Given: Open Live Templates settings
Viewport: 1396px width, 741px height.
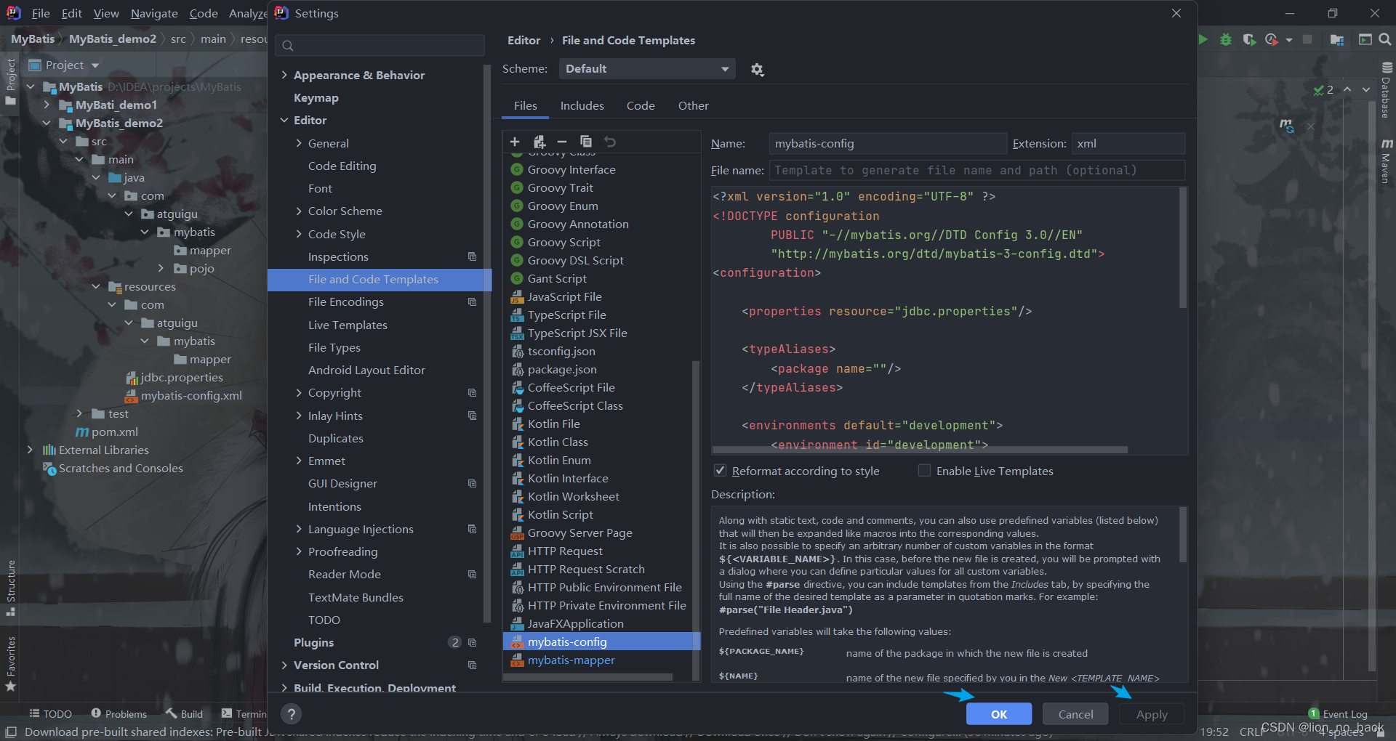Looking at the screenshot, I should click(x=348, y=325).
